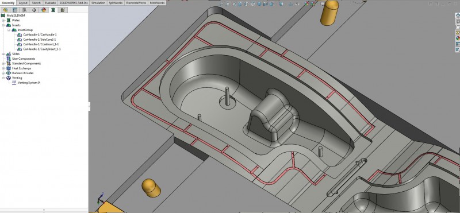
Task: Switch to the Layout tab
Action: [x=23, y=3]
